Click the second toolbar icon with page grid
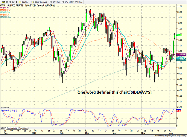This screenshot has height=137, width=187. (7, 2)
